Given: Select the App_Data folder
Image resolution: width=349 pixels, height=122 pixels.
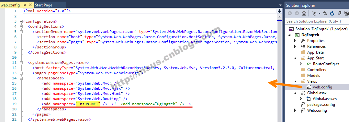Looking at the screenshot, I should click(x=315, y=52).
